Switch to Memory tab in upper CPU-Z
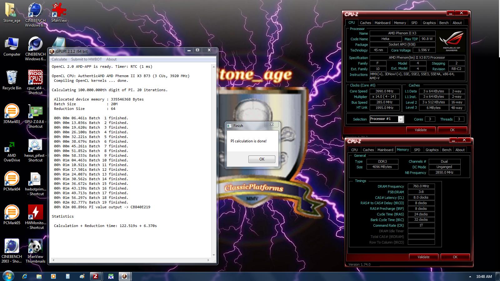This screenshot has width=500, height=281. pos(400,23)
